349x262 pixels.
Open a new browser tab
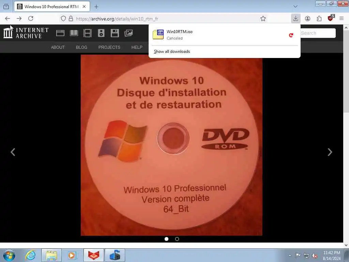96,7
